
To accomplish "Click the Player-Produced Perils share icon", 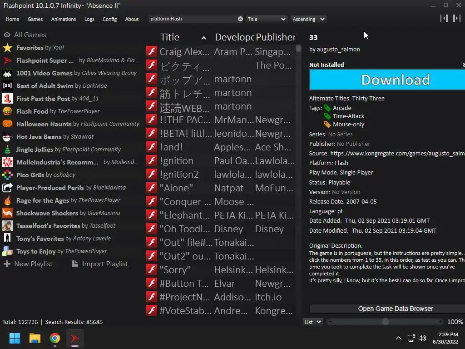I will 7,188.
